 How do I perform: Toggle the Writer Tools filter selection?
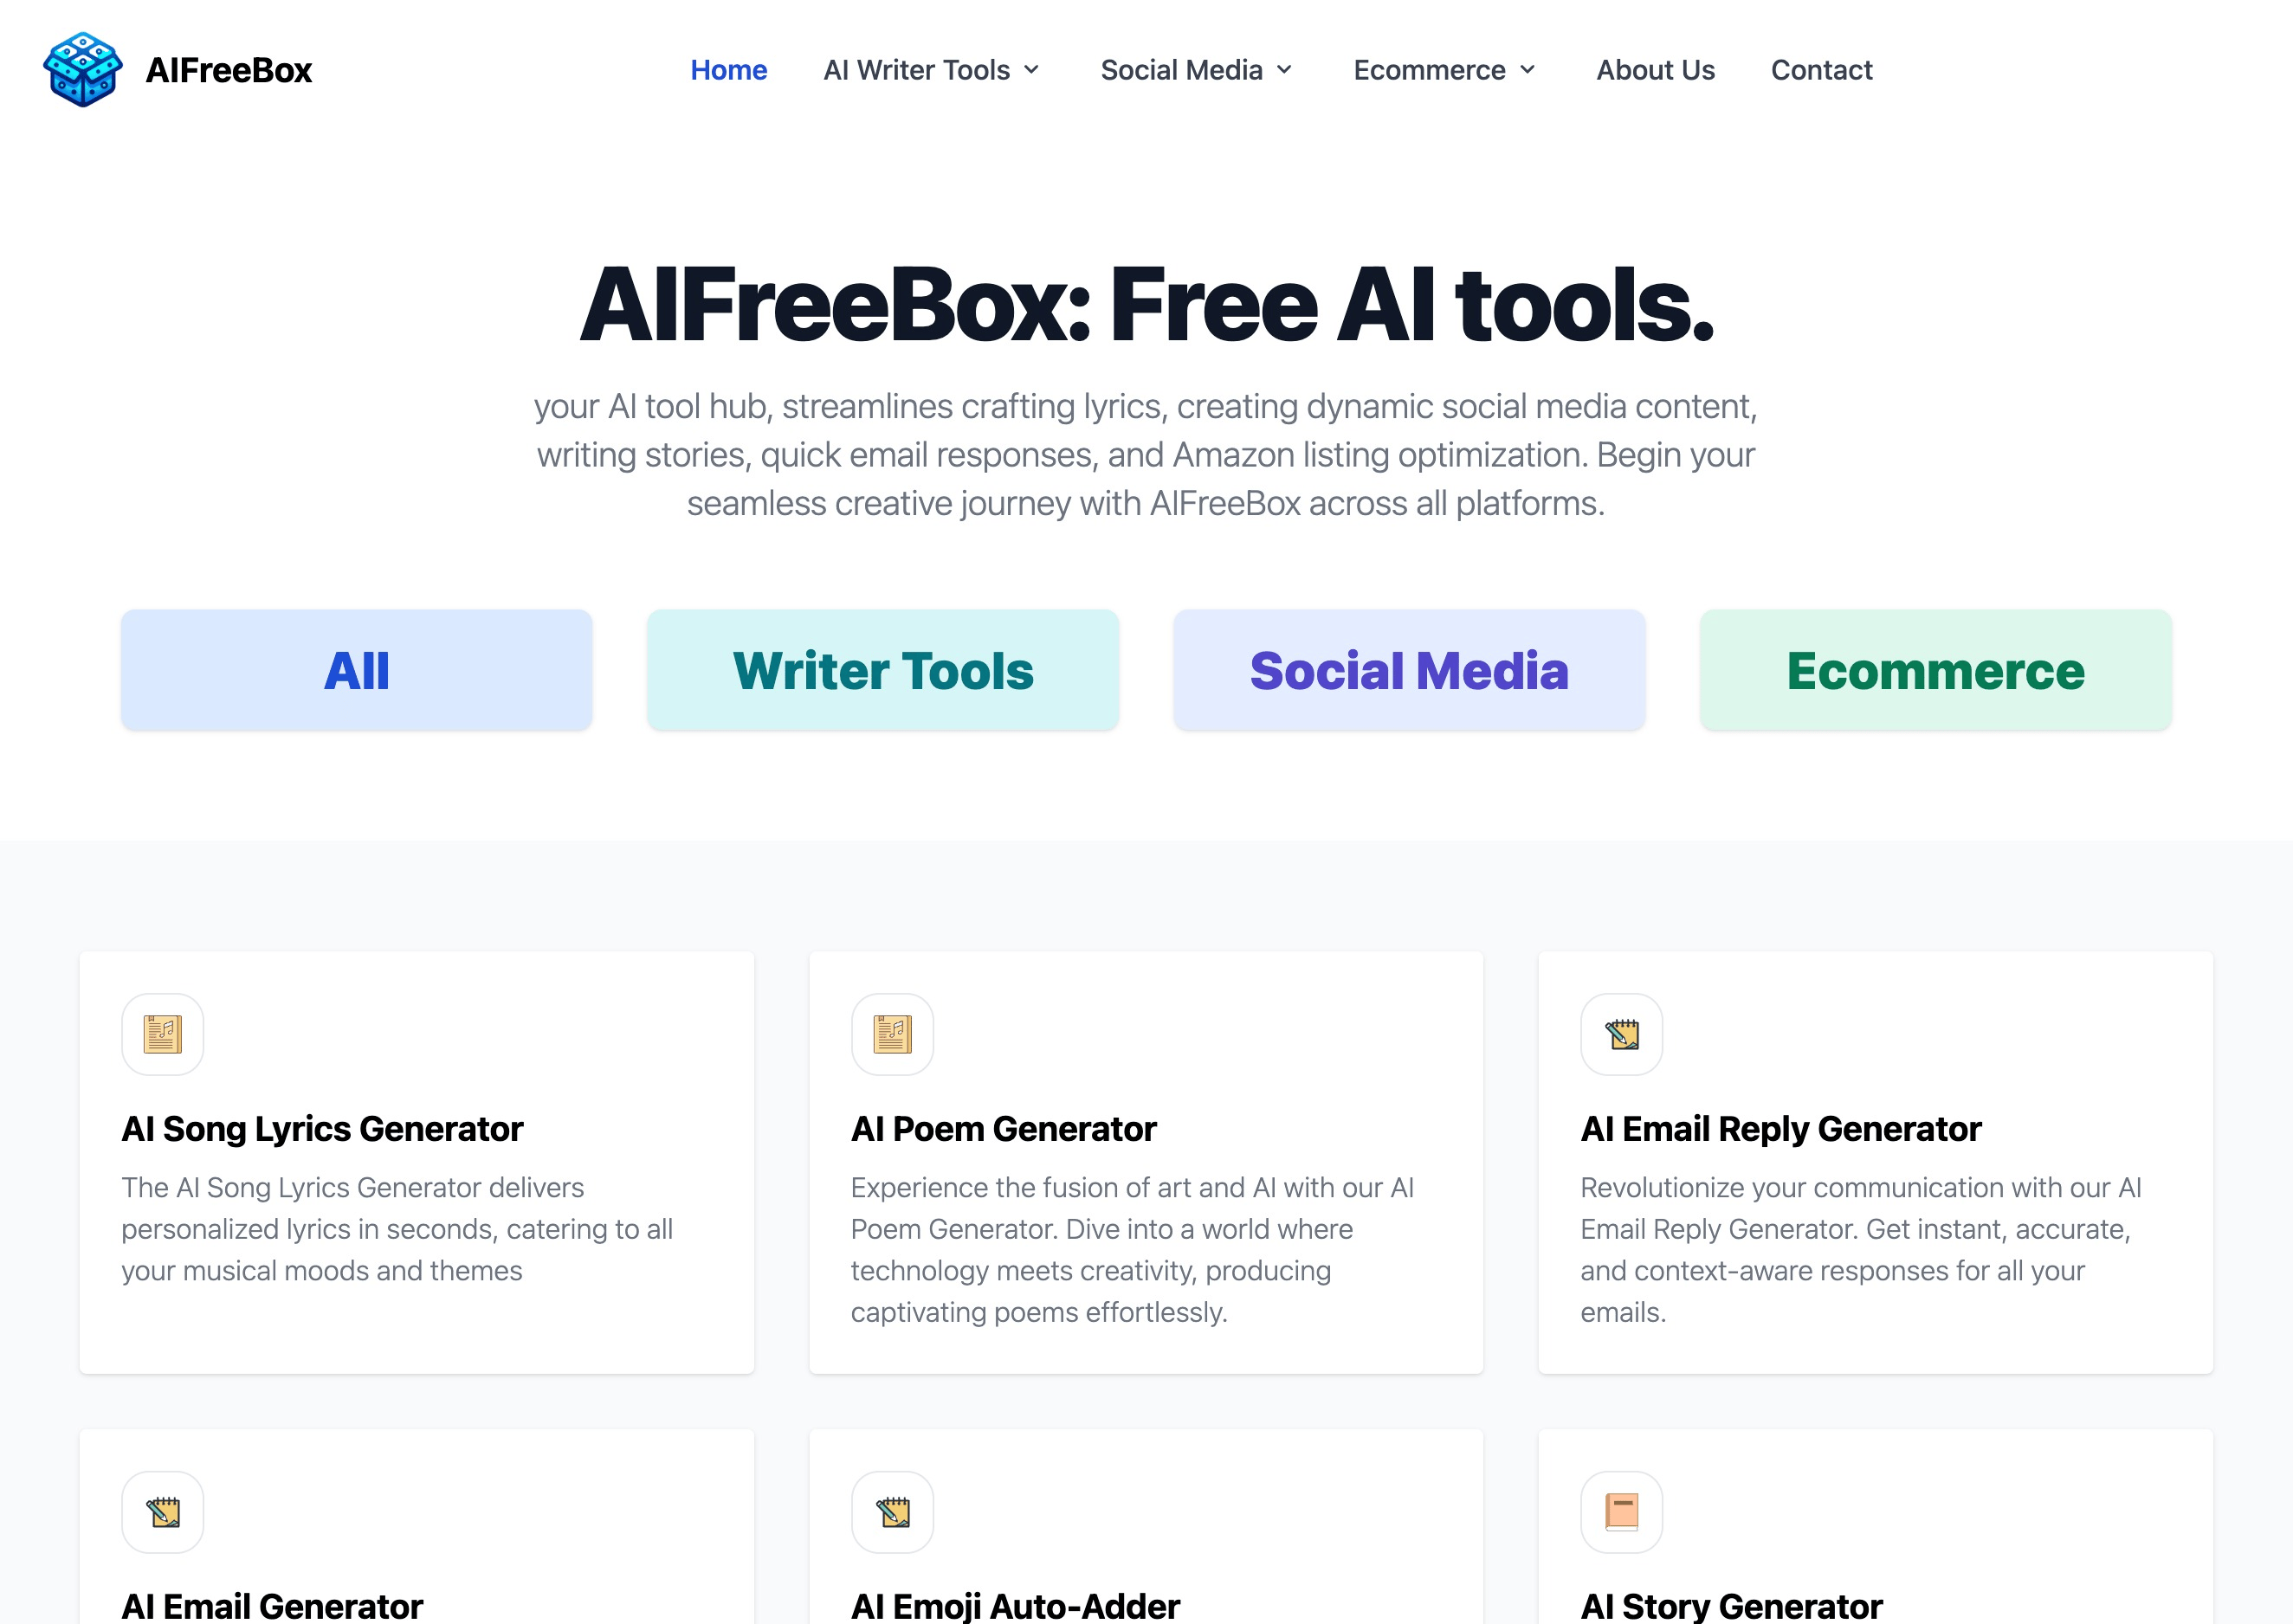(882, 670)
